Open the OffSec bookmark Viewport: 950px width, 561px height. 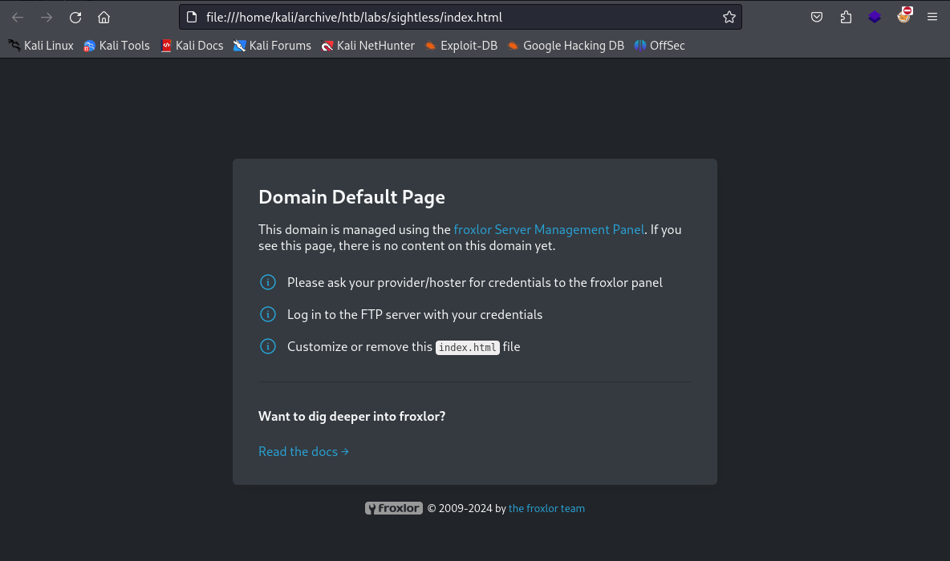(660, 46)
